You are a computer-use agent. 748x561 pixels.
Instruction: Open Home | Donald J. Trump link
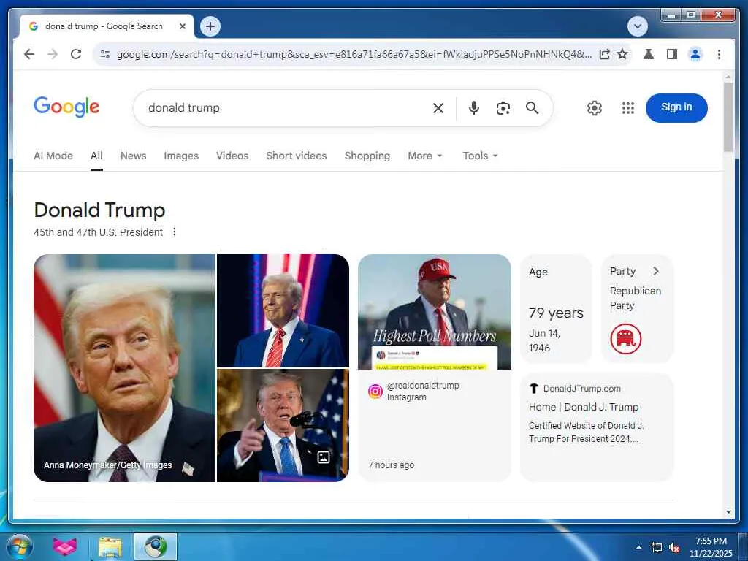pyautogui.click(x=584, y=407)
